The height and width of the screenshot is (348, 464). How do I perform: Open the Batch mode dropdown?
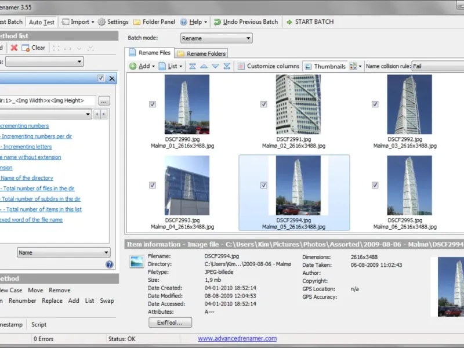click(216, 38)
